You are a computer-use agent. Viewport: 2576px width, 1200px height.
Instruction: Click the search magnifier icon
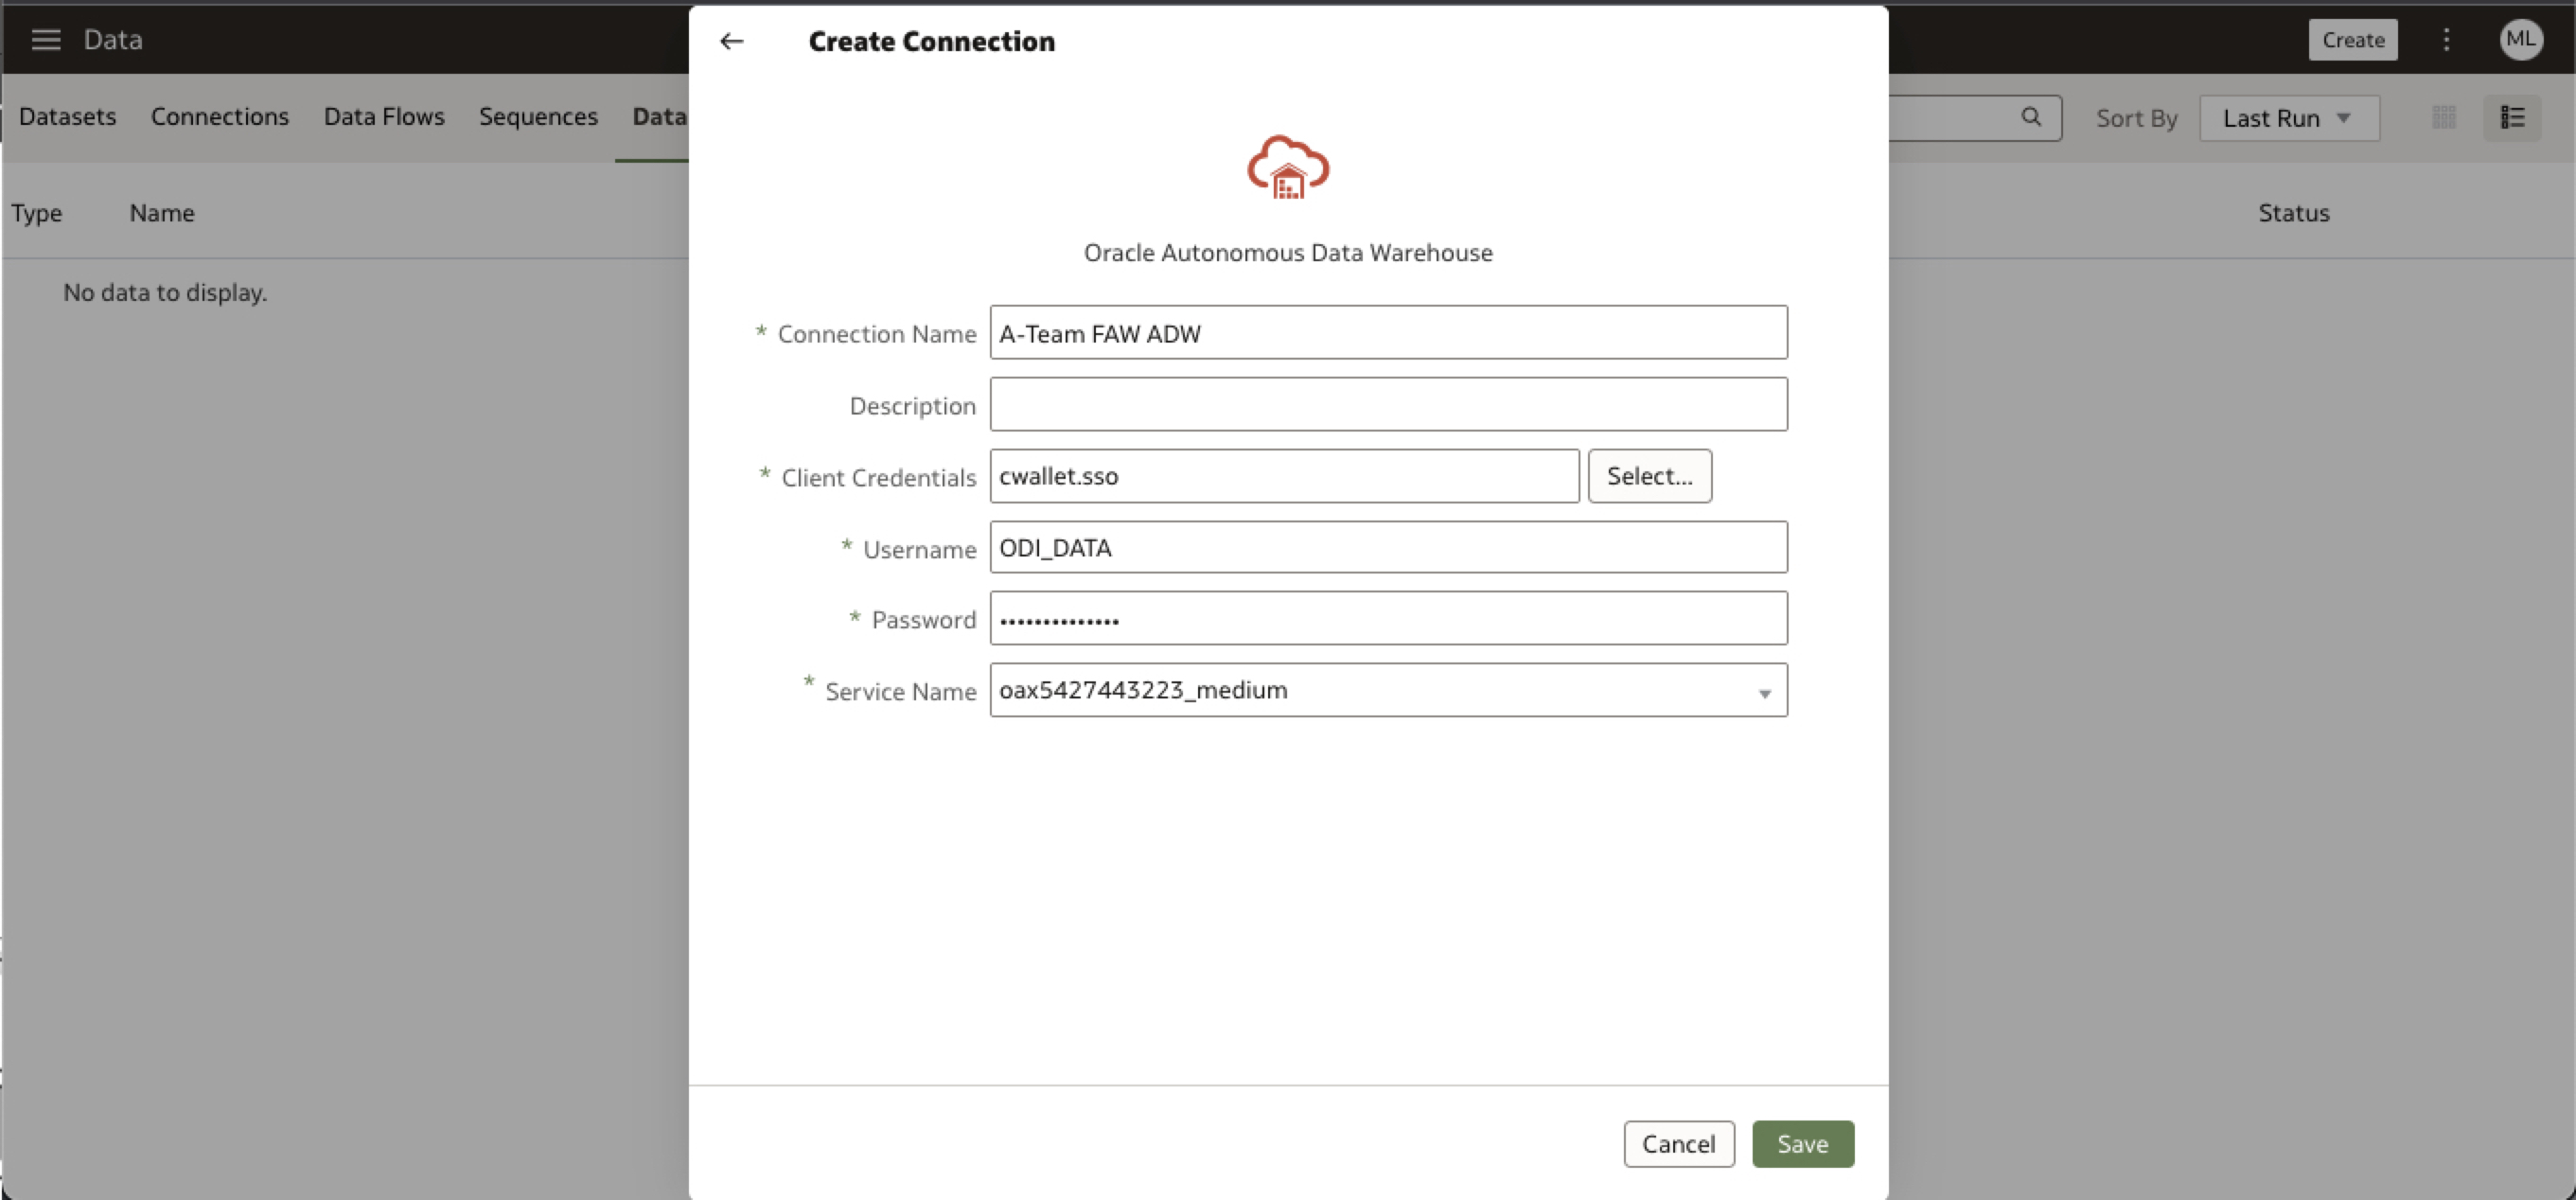(2030, 117)
